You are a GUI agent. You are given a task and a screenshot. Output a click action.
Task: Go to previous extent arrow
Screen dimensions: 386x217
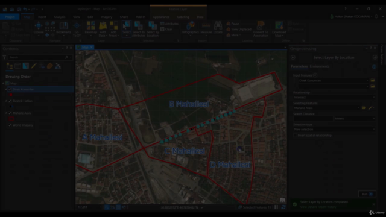(x=47, y=35)
